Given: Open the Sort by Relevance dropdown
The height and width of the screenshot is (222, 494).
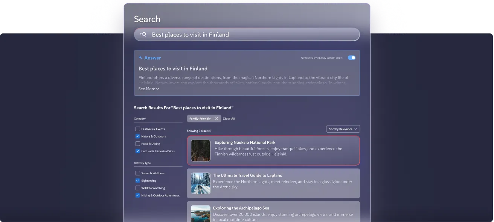Looking at the screenshot, I should (343, 129).
